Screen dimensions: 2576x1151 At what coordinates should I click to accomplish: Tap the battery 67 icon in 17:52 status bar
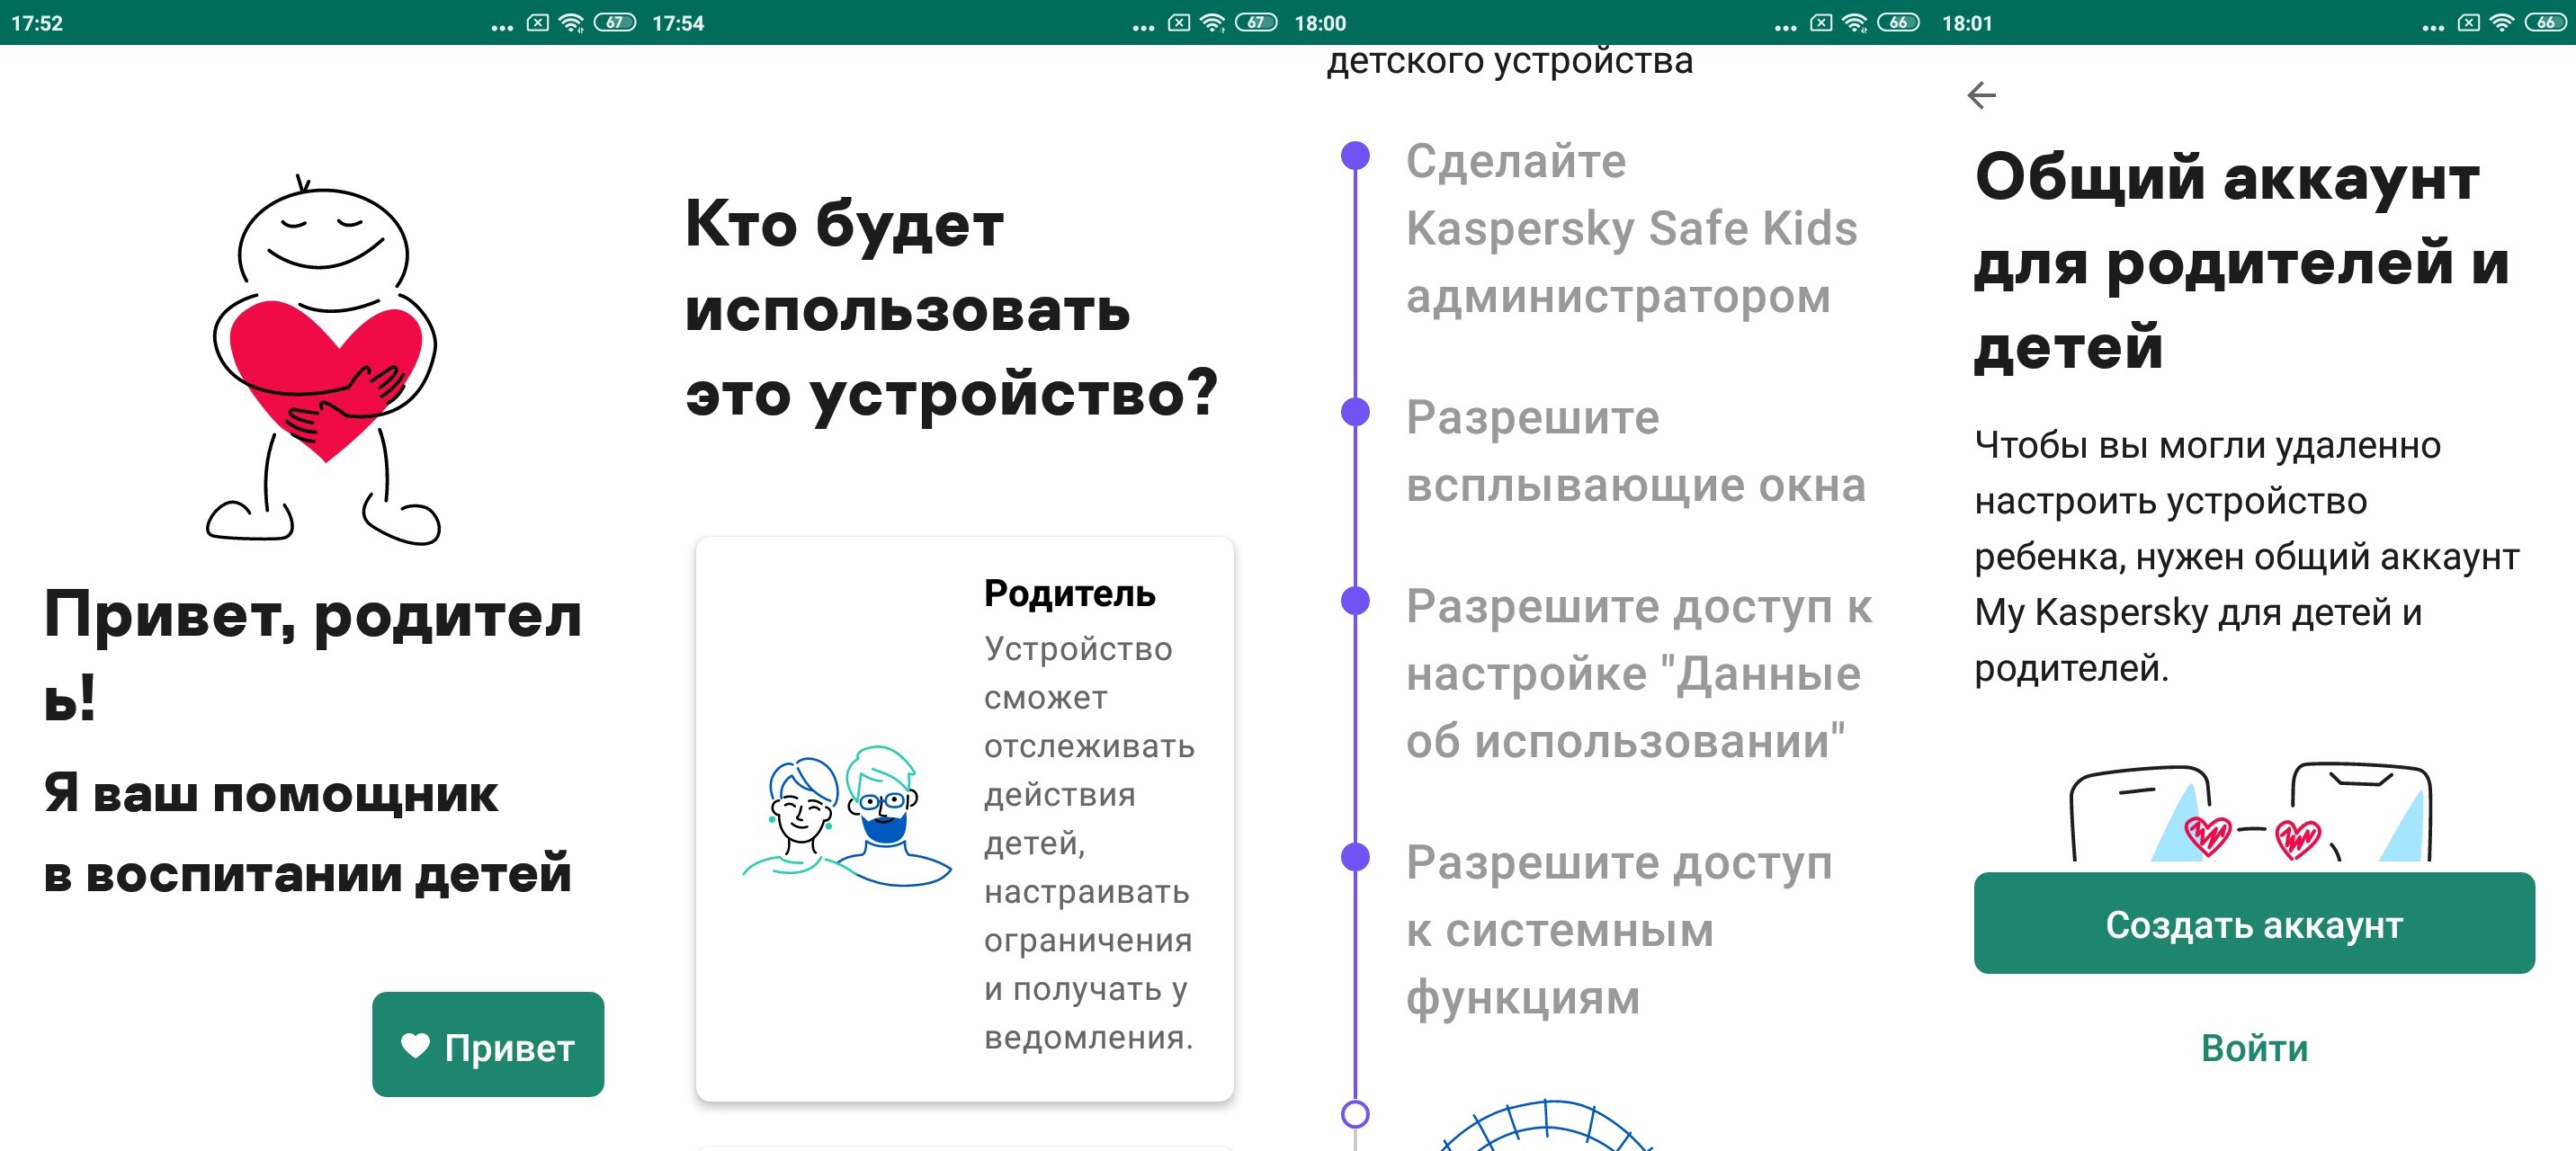pyautogui.click(x=614, y=22)
